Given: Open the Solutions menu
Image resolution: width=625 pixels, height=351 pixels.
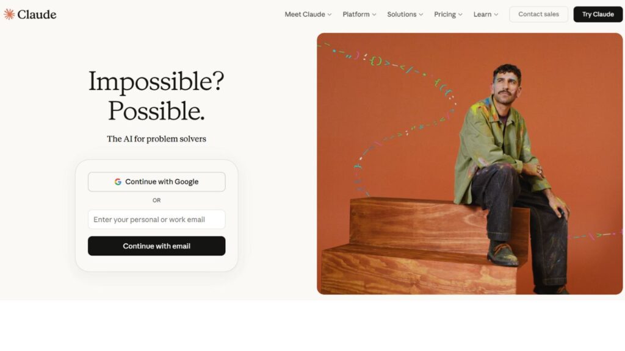Looking at the screenshot, I should (405, 15).
